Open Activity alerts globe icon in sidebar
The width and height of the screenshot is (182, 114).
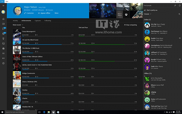pyautogui.click(x=3, y=34)
